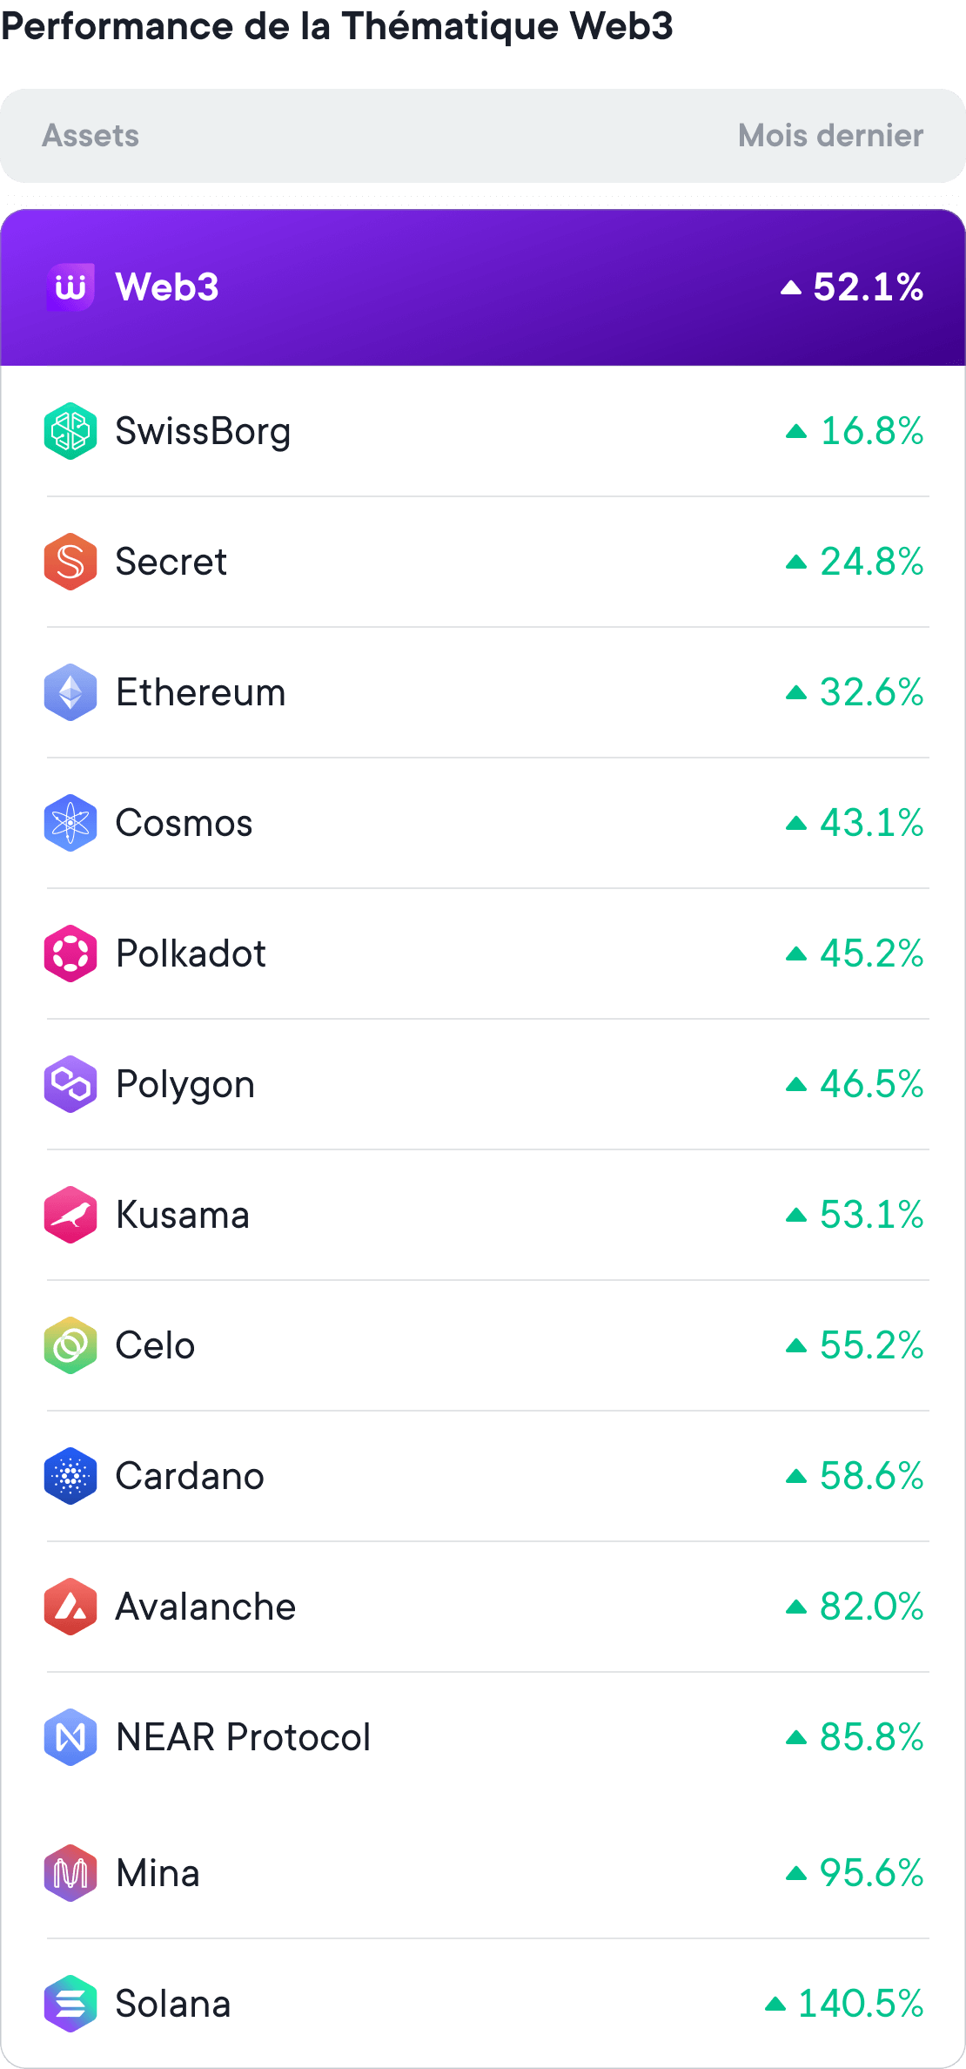Image resolution: width=966 pixels, height=2069 pixels.
Task: Click the Mois dernier column header
Action: click(x=830, y=136)
